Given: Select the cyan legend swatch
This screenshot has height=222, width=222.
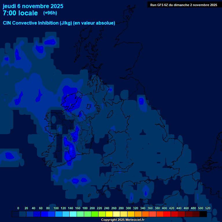Looking at the screenshot, I should click(73, 214).
